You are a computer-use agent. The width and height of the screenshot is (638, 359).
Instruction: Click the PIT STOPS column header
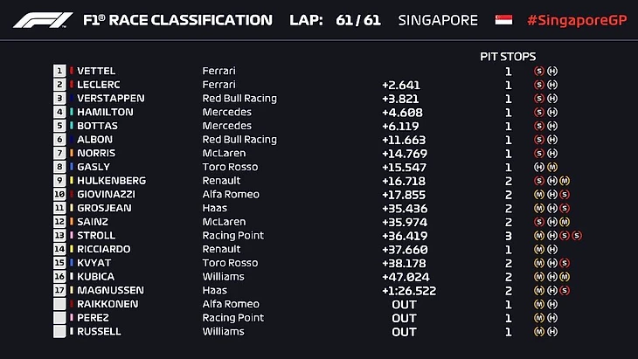coord(508,57)
